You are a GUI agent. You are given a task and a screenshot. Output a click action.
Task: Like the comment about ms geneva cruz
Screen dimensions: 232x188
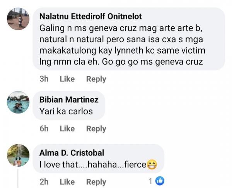click(x=67, y=79)
